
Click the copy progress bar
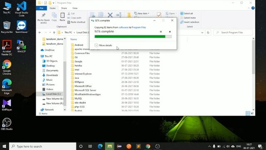[133, 36]
